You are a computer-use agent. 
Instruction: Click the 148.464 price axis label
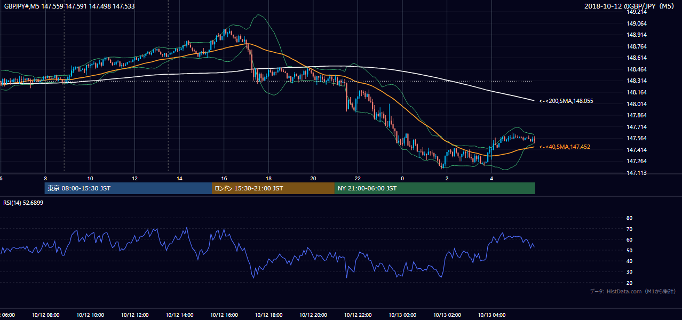point(637,69)
